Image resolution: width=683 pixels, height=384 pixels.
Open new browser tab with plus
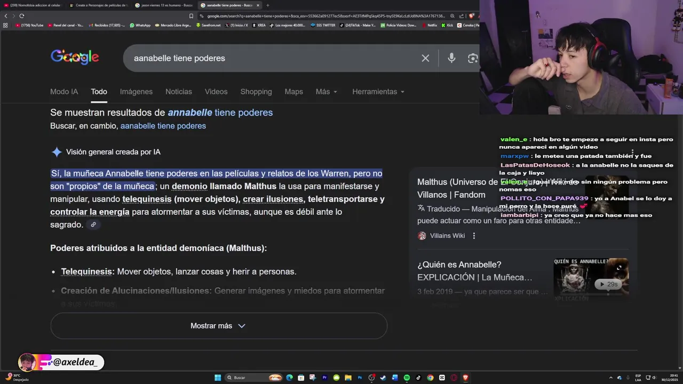pos(268,5)
